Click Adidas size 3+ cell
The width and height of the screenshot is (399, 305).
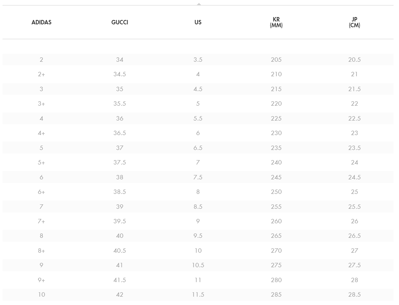coord(41,104)
